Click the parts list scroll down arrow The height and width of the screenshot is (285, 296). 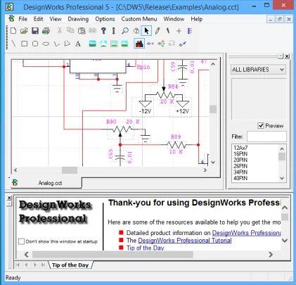(x=282, y=179)
